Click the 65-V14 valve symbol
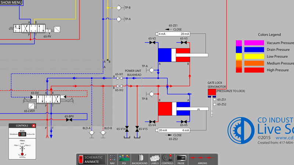The image size is (294, 165). pos(127,129)
